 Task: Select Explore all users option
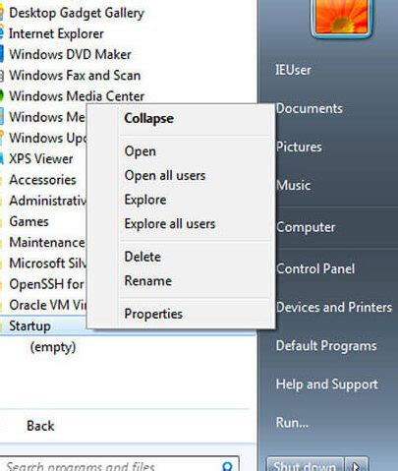point(170,224)
